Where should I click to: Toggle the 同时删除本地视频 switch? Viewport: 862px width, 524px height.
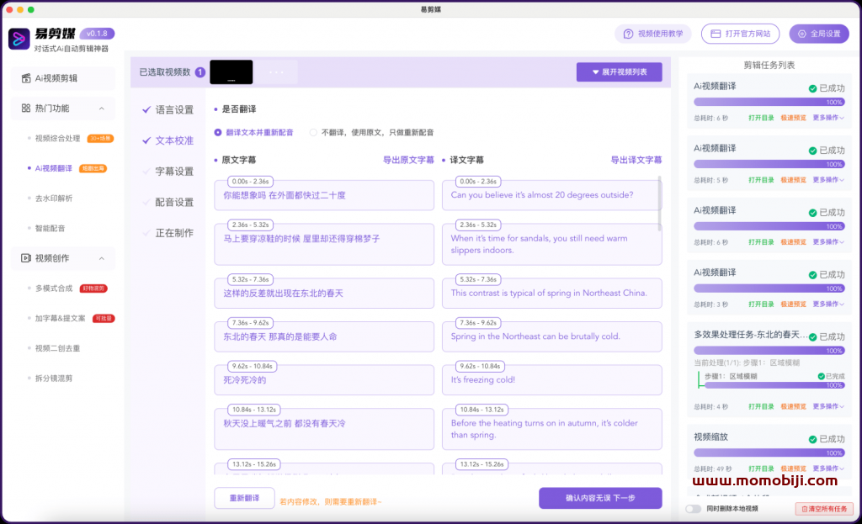(693, 509)
